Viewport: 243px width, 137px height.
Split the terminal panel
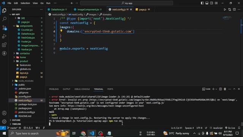(220, 89)
